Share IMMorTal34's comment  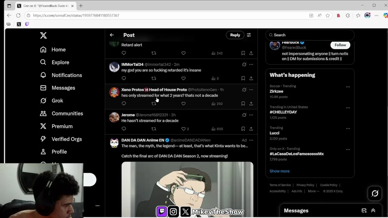pyautogui.click(x=251, y=78)
